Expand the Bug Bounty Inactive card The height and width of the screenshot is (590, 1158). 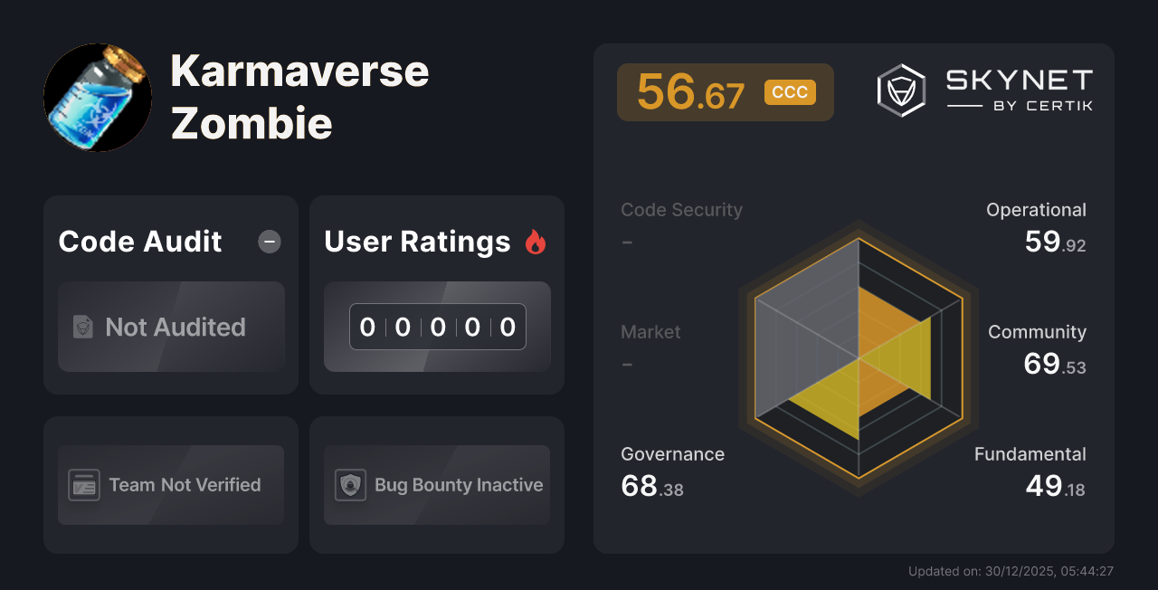pos(437,485)
